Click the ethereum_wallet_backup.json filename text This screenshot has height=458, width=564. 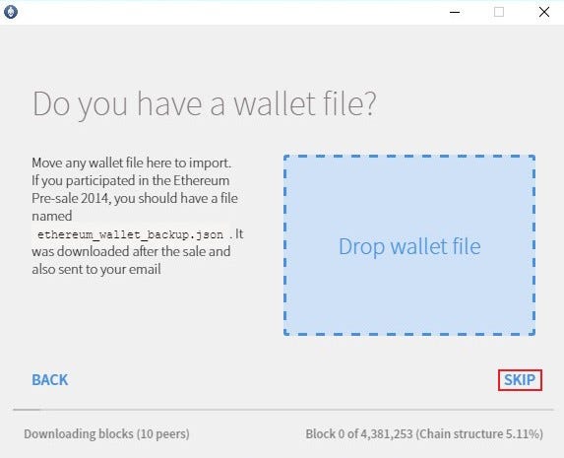tap(130, 234)
